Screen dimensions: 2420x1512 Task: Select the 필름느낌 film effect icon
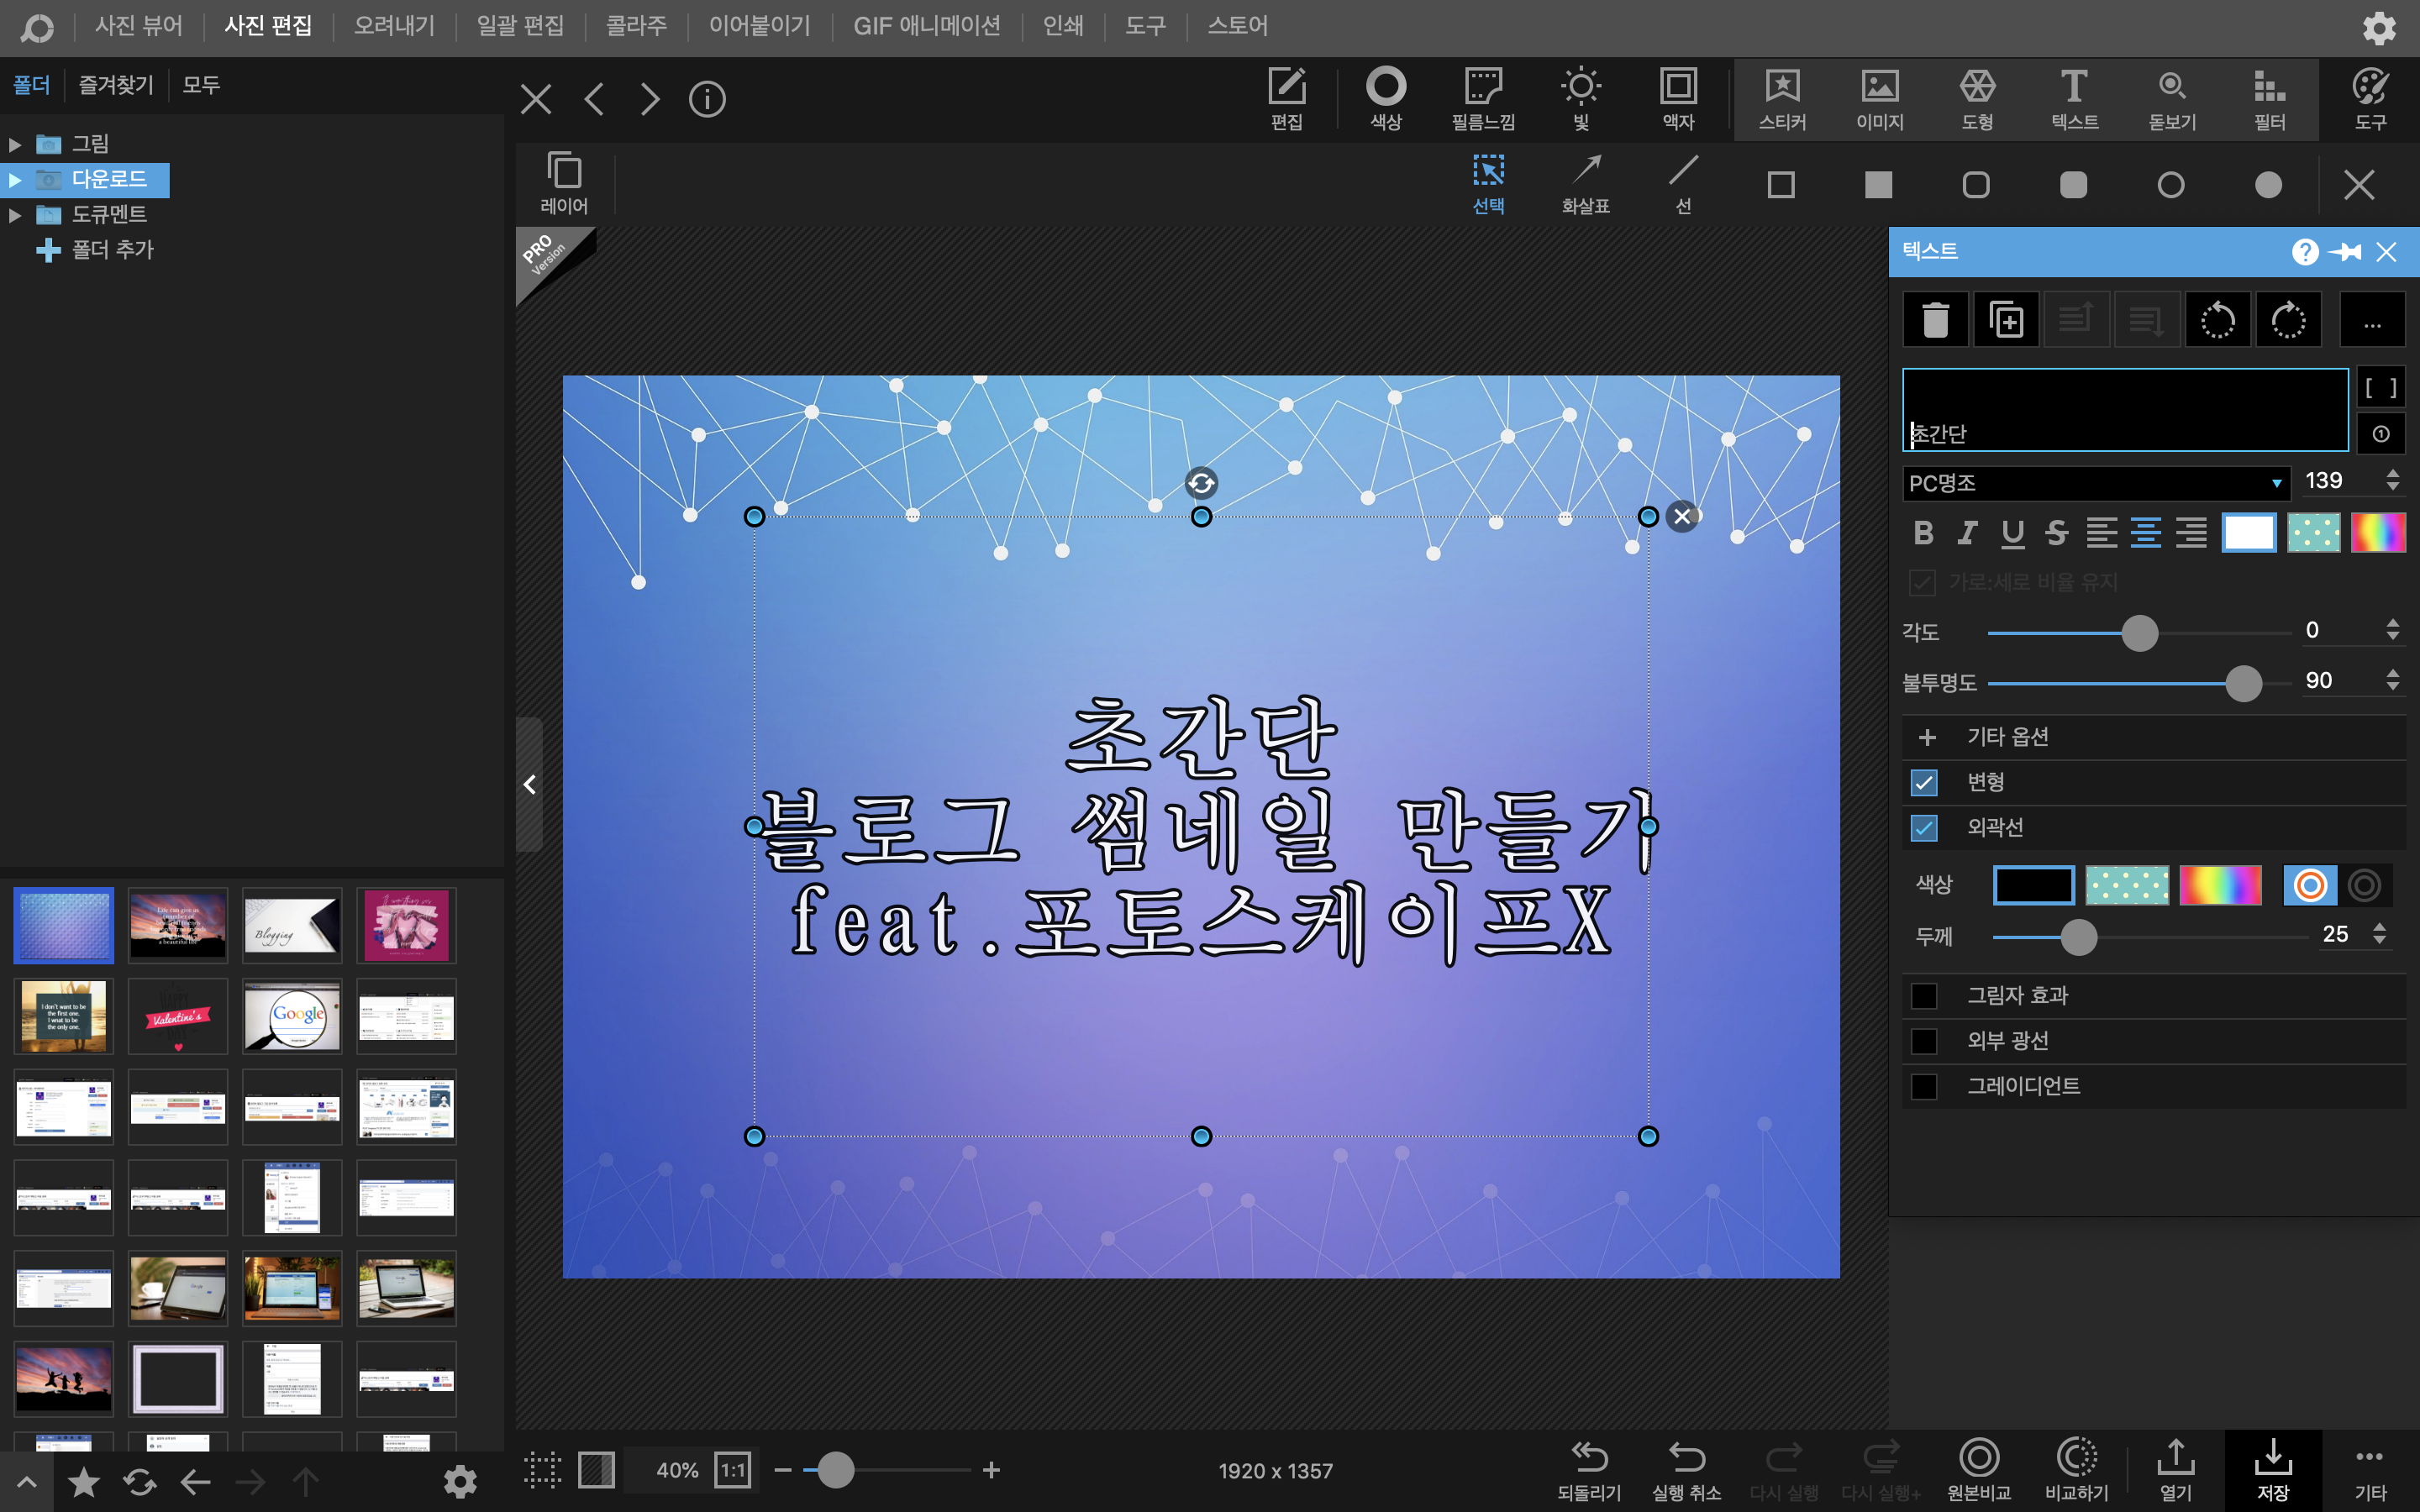[x=1483, y=98]
